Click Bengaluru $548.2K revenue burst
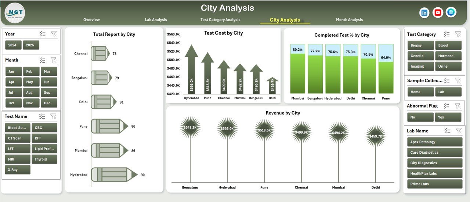The height and width of the screenshot is (202, 470). point(190,127)
